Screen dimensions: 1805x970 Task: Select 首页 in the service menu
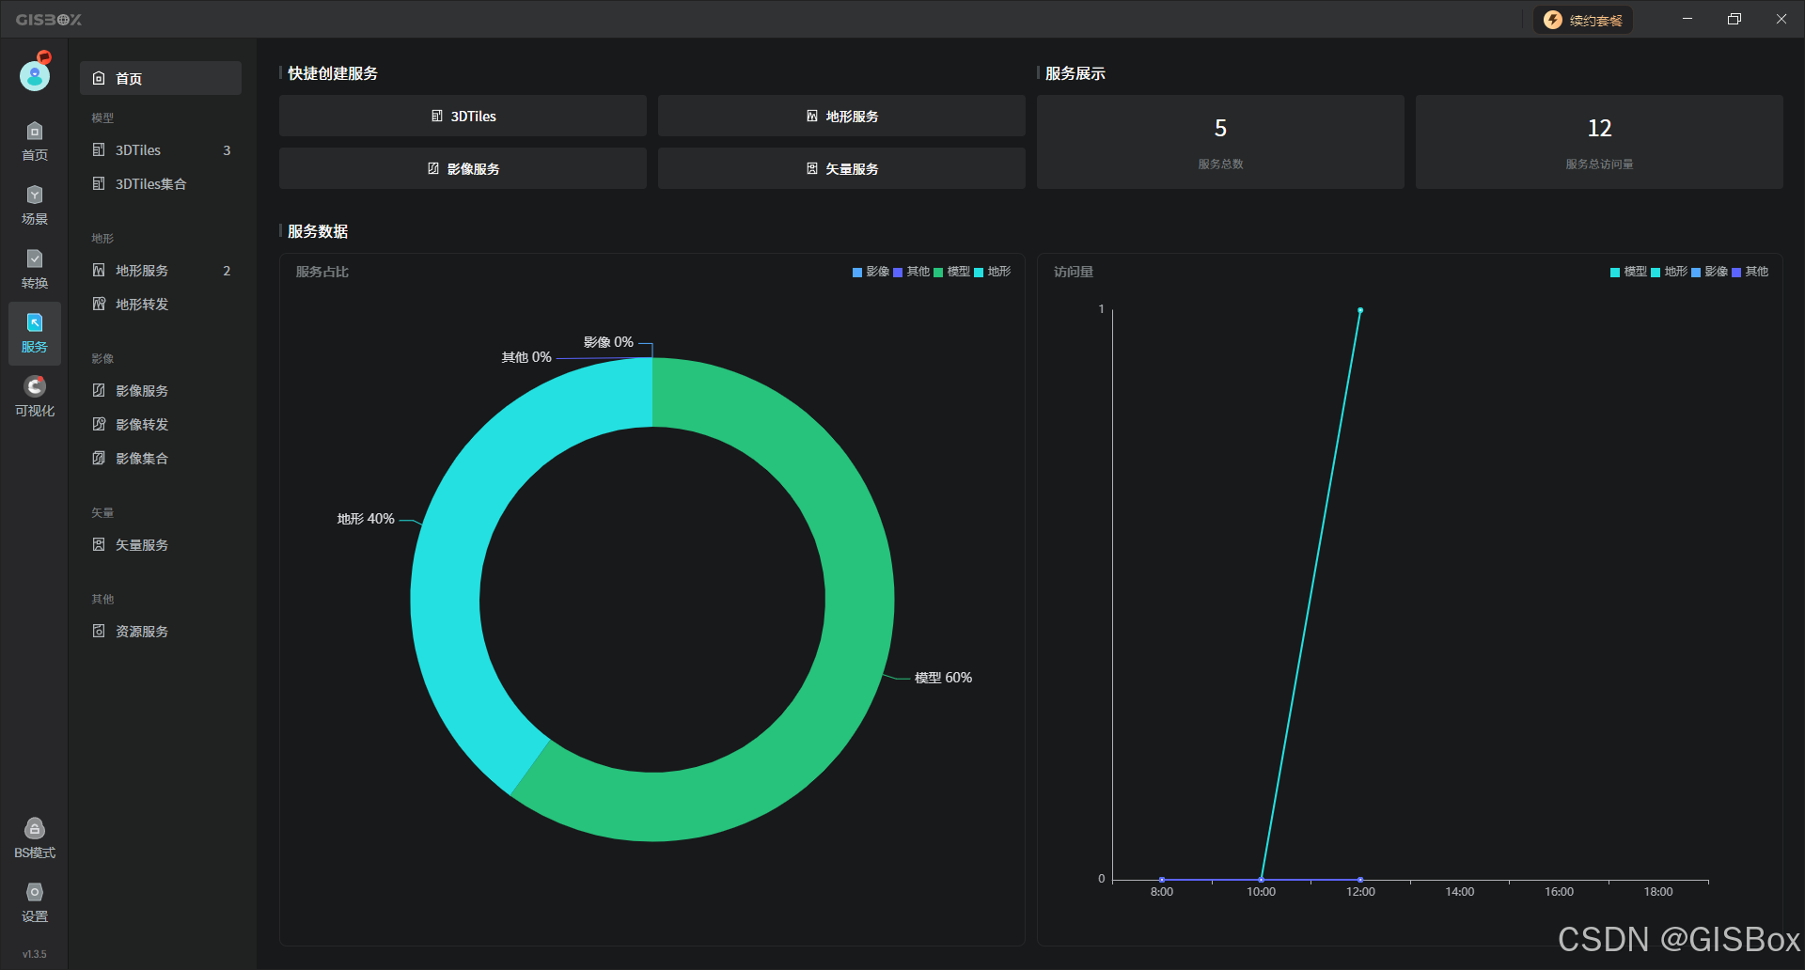point(161,78)
